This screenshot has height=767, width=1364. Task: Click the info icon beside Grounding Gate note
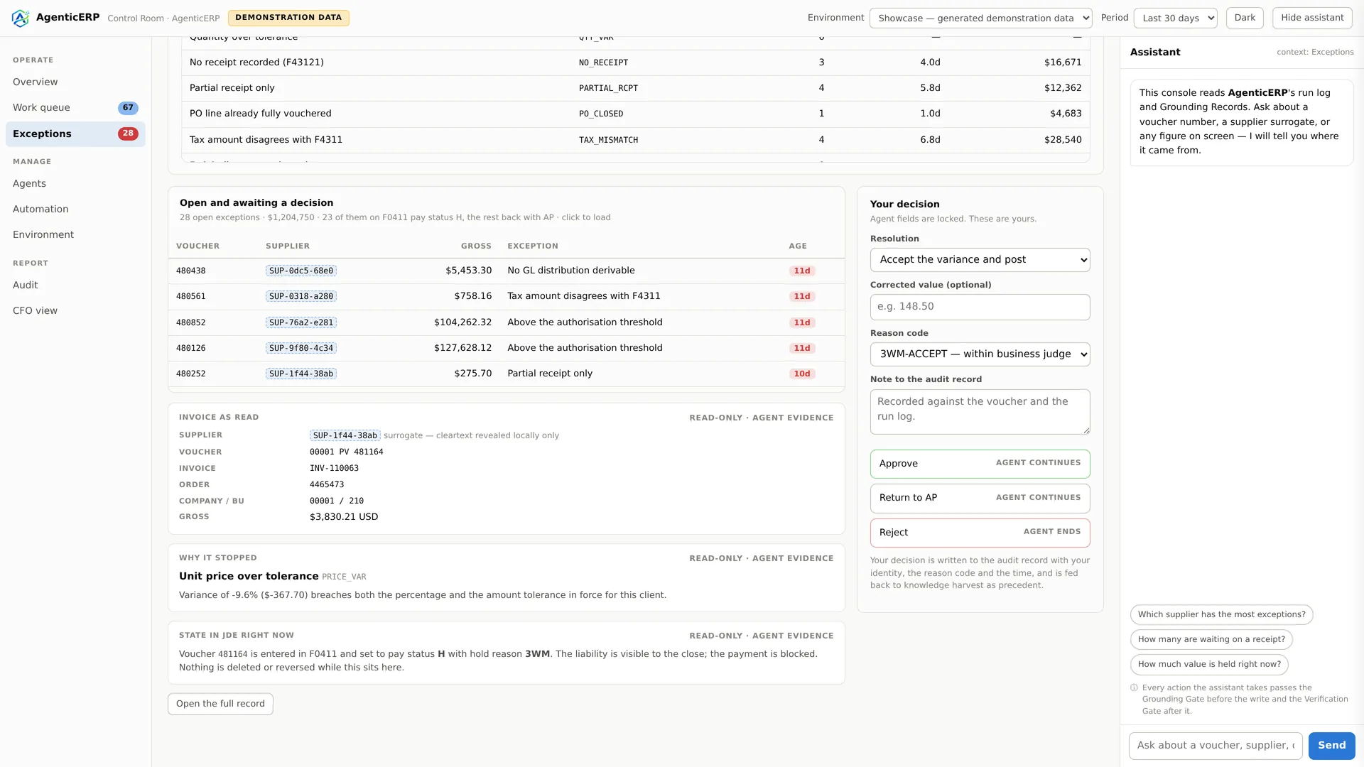pyautogui.click(x=1134, y=687)
